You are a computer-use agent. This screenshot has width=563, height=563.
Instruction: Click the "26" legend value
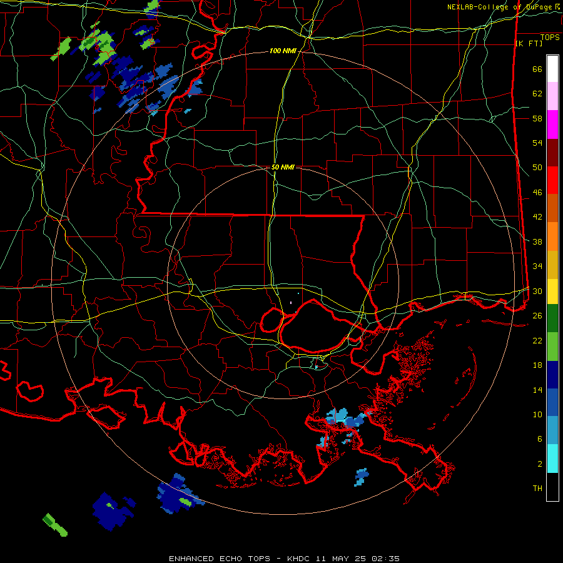537,316
